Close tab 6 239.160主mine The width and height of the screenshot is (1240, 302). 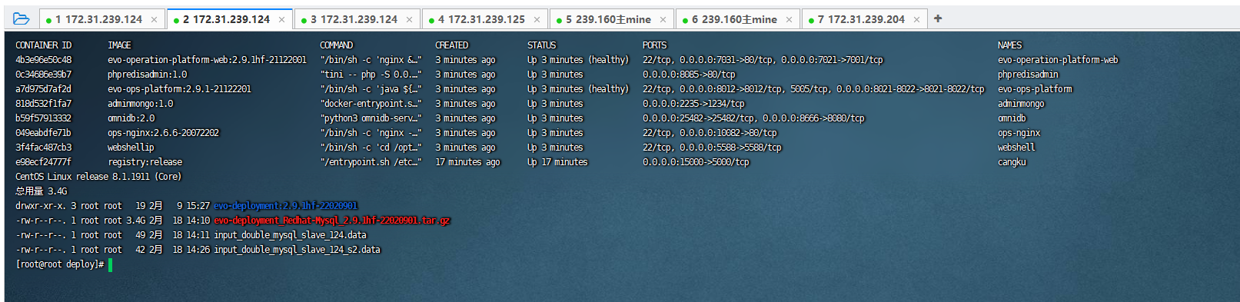pos(789,19)
